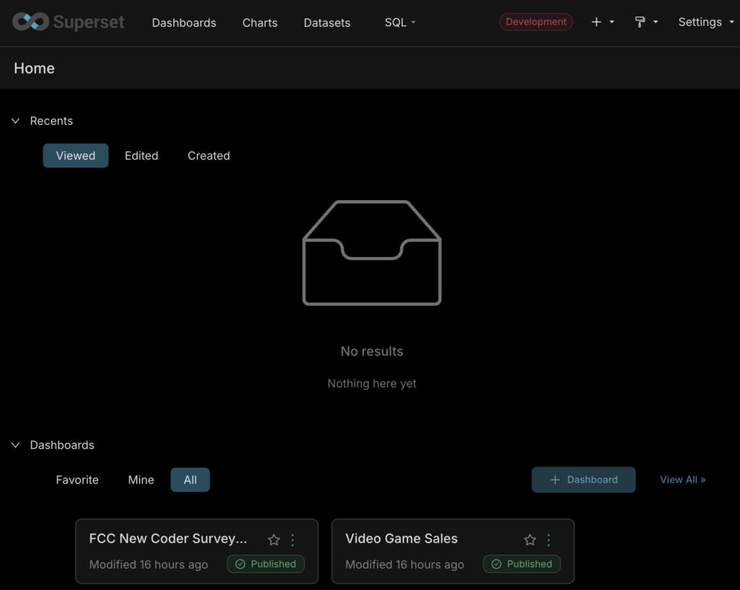Open the Datasets navigation item
Viewport: 740px width, 590px height.
[327, 22]
